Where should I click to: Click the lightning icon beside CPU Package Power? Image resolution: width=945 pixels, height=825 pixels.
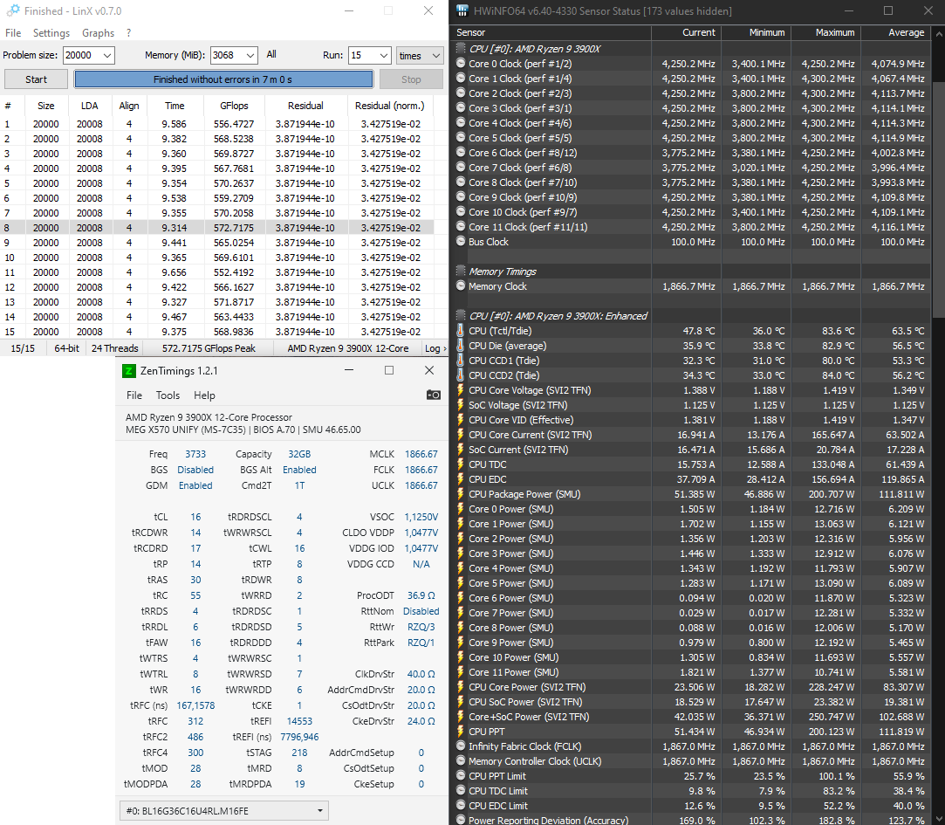[461, 494]
